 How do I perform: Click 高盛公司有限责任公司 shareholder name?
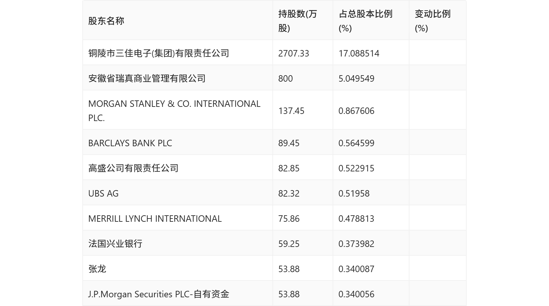pyautogui.click(x=133, y=168)
